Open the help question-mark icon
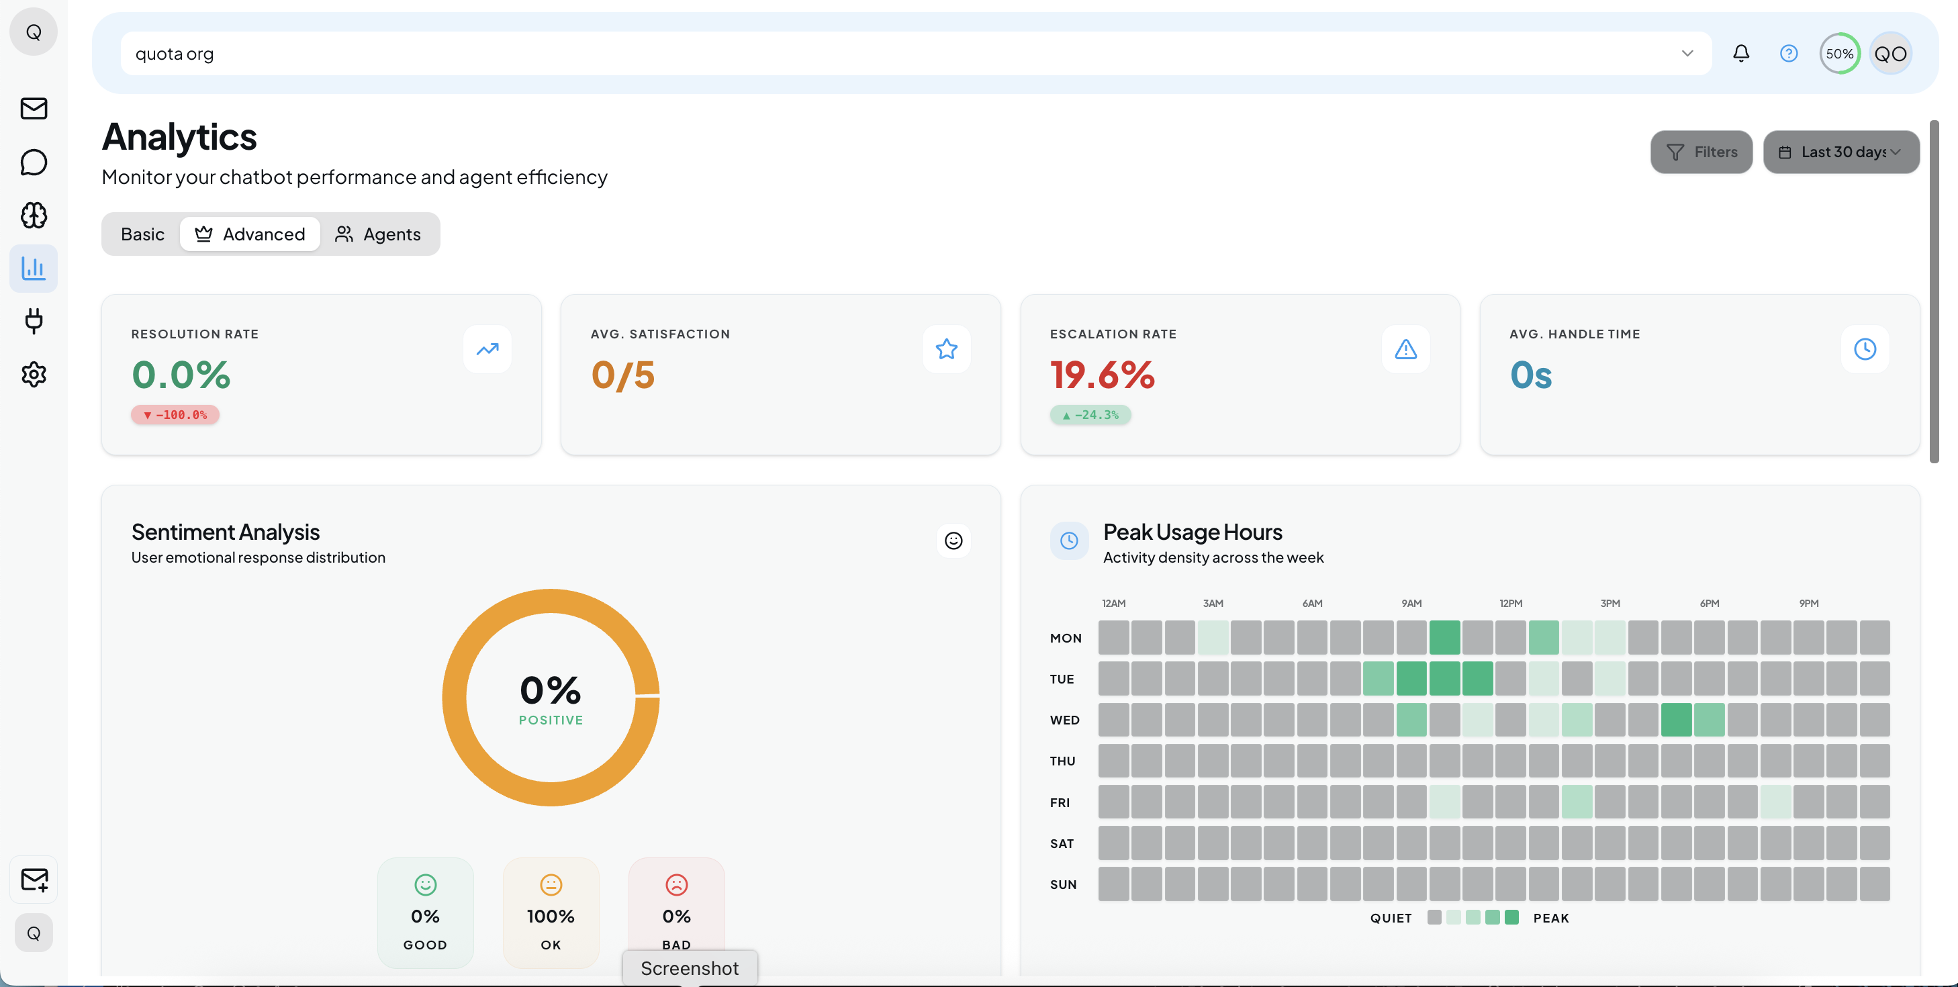This screenshot has width=1958, height=987. click(1789, 53)
